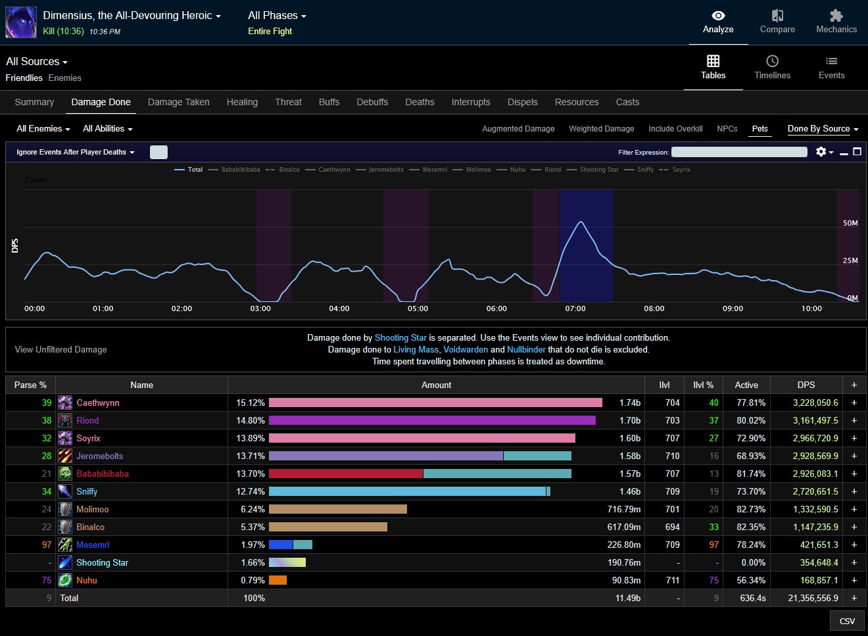The image size is (868, 636).
Task: Switch to the Healing tab
Action: pos(242,102)
